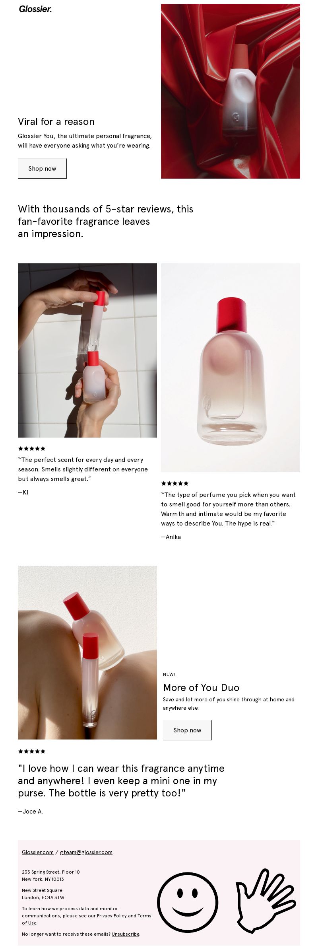Screen dimensions: 318x946
Task: Open the Glossier.com footer link
Action: coord(38,852)
